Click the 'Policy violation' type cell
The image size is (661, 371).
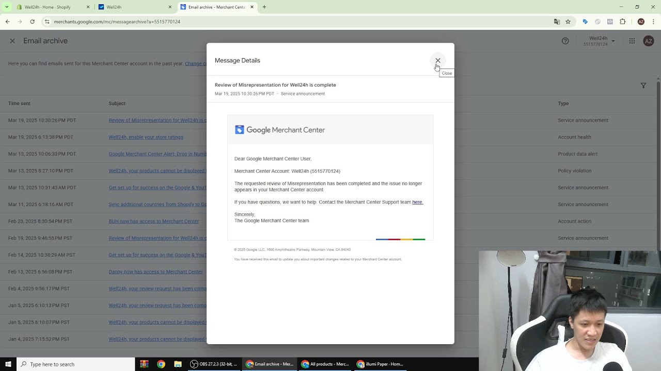click(x=574, y=171)
